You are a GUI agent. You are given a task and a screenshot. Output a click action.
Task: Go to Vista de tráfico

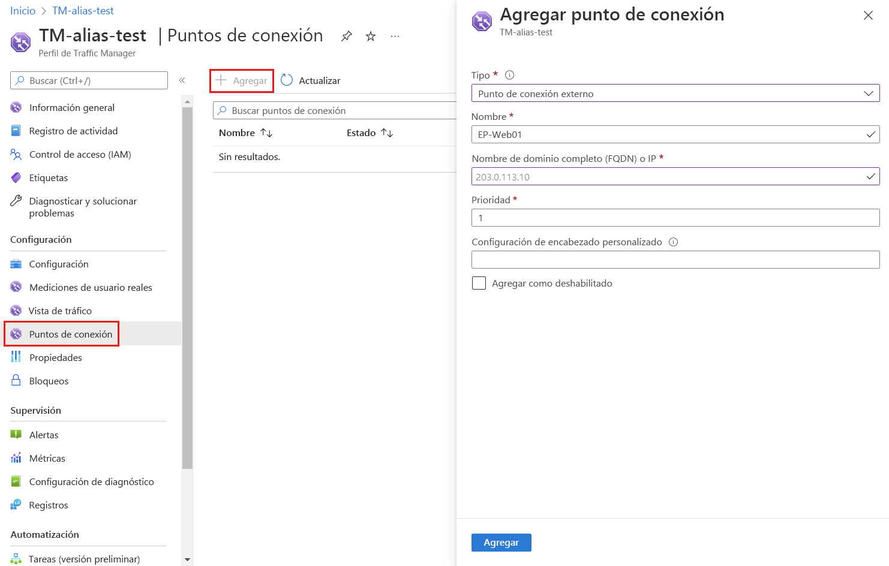click(60, 311)
